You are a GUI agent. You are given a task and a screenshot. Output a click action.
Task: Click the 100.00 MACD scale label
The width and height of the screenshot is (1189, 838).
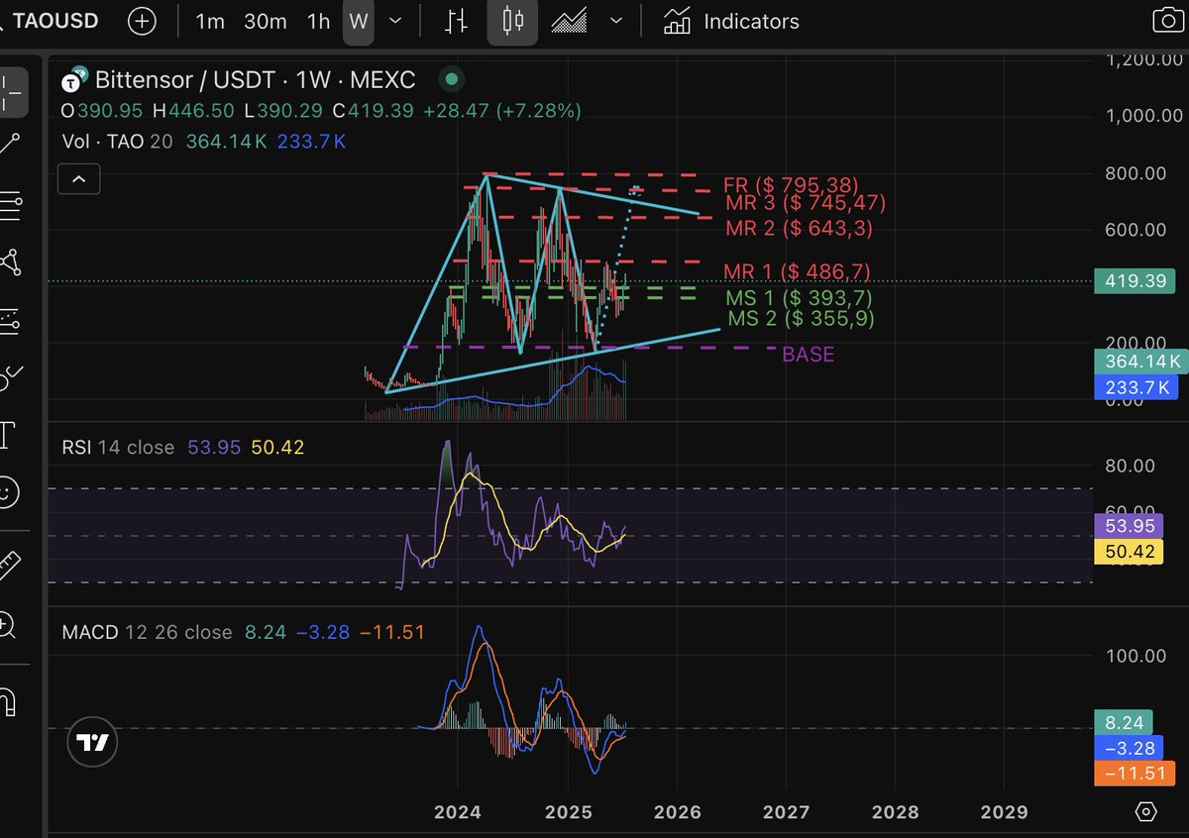point(1135,655)
